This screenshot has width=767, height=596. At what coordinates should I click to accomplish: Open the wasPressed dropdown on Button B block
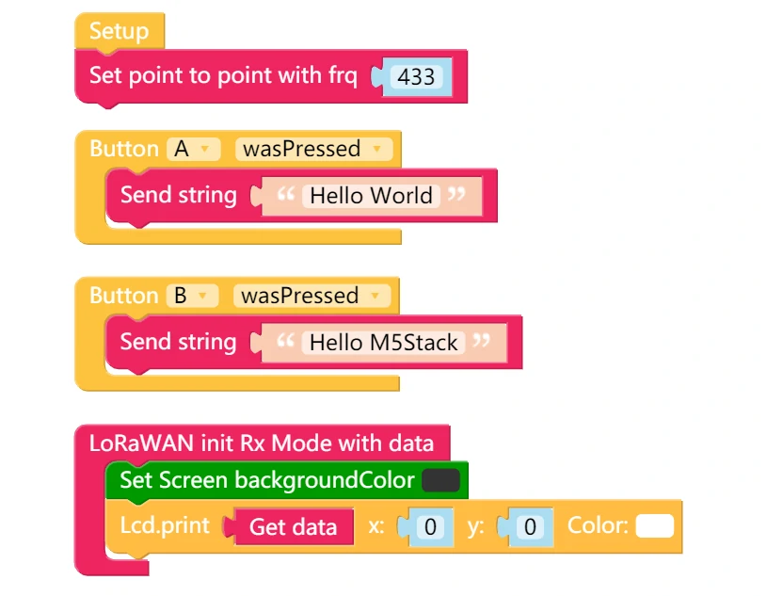pyautogui.click(x=312, y=296)
